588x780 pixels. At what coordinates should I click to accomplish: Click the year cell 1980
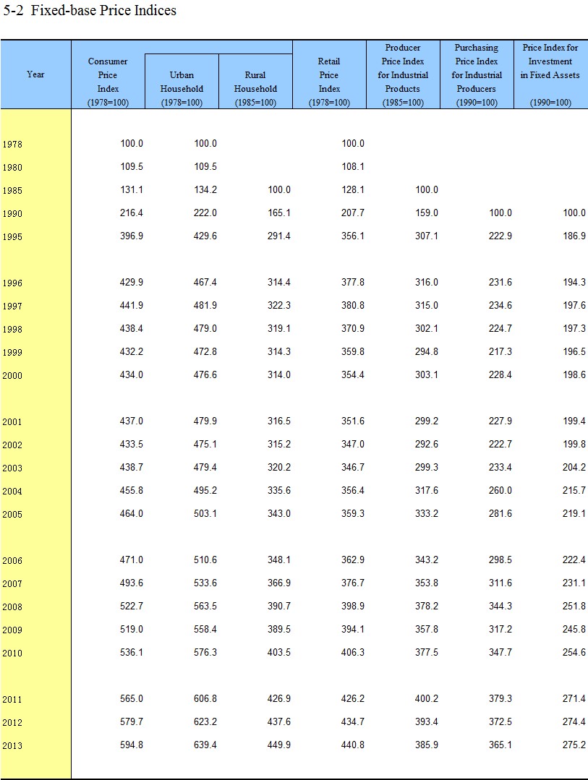pyautogui.click(x=12, y=167)
